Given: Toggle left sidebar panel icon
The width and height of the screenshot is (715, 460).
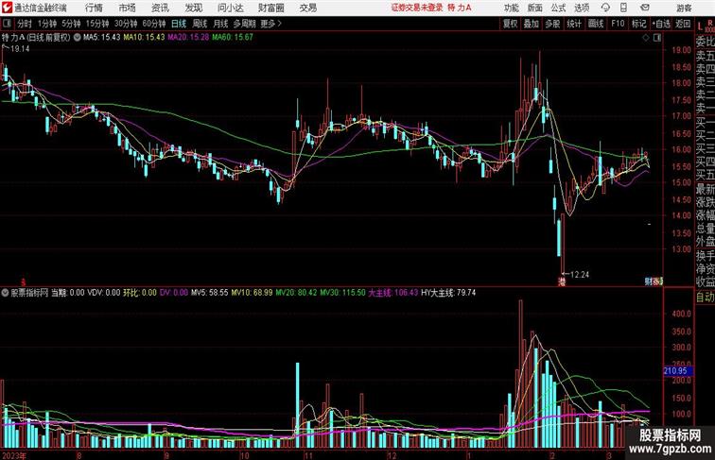Looking at the screenshot, I should coord(7,24).
